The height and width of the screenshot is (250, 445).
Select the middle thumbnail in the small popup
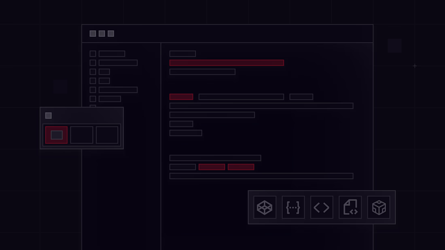(82, 135)
